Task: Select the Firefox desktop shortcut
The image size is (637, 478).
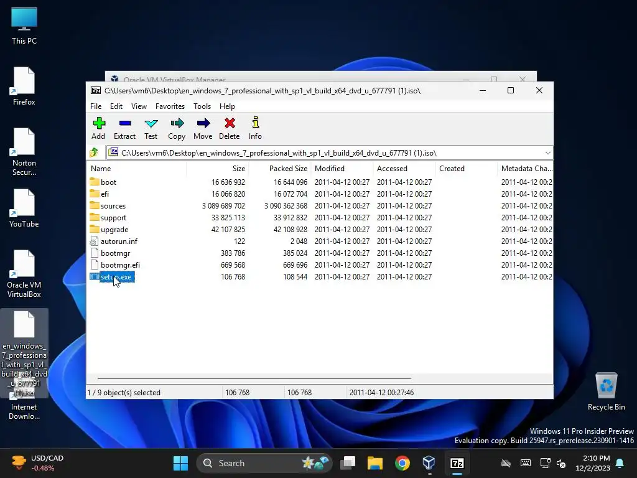Action: [24, 86]
